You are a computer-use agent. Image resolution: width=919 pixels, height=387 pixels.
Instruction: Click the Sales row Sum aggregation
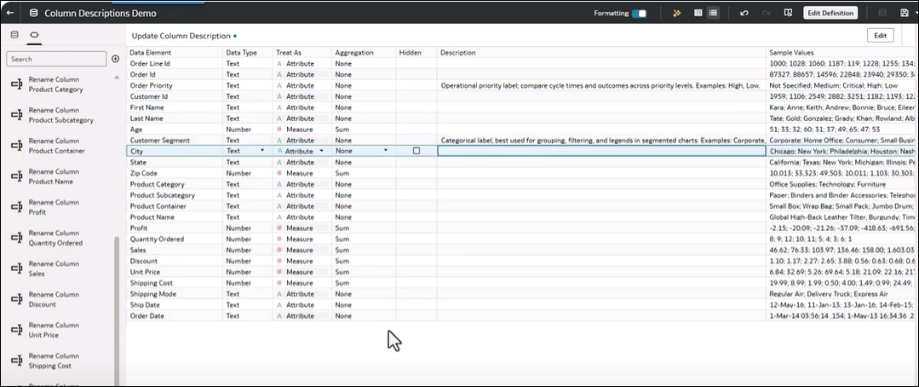tap(342, 250)
